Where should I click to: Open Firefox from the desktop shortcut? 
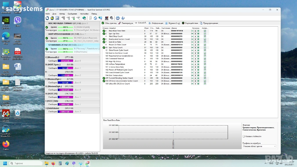6,145
